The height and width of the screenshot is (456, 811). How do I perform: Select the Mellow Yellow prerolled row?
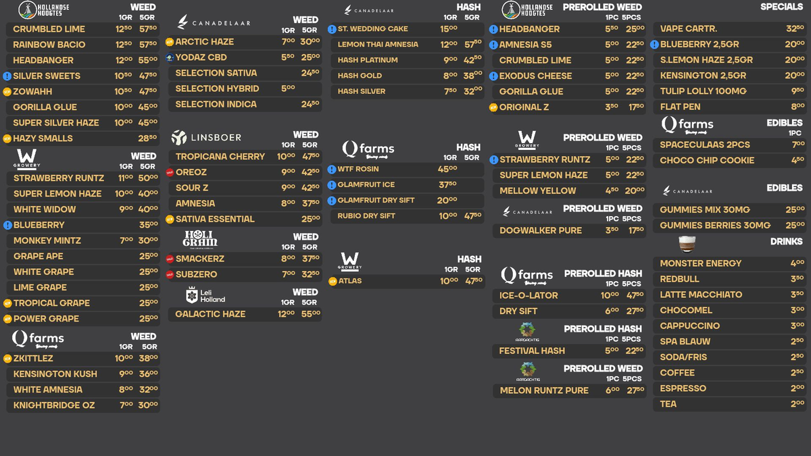tap(570, 191)
